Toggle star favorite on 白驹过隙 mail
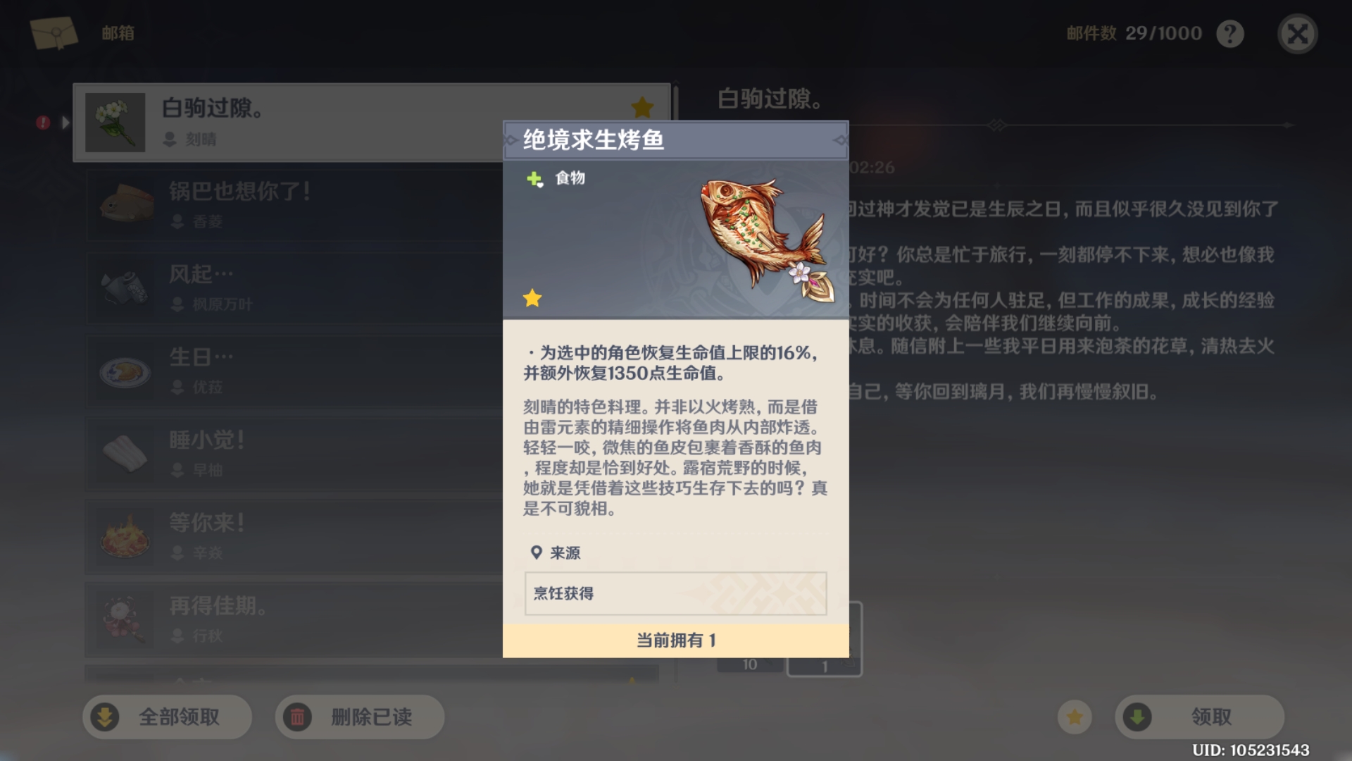This screenshot has height=761, width=1352. pos(642,108)
